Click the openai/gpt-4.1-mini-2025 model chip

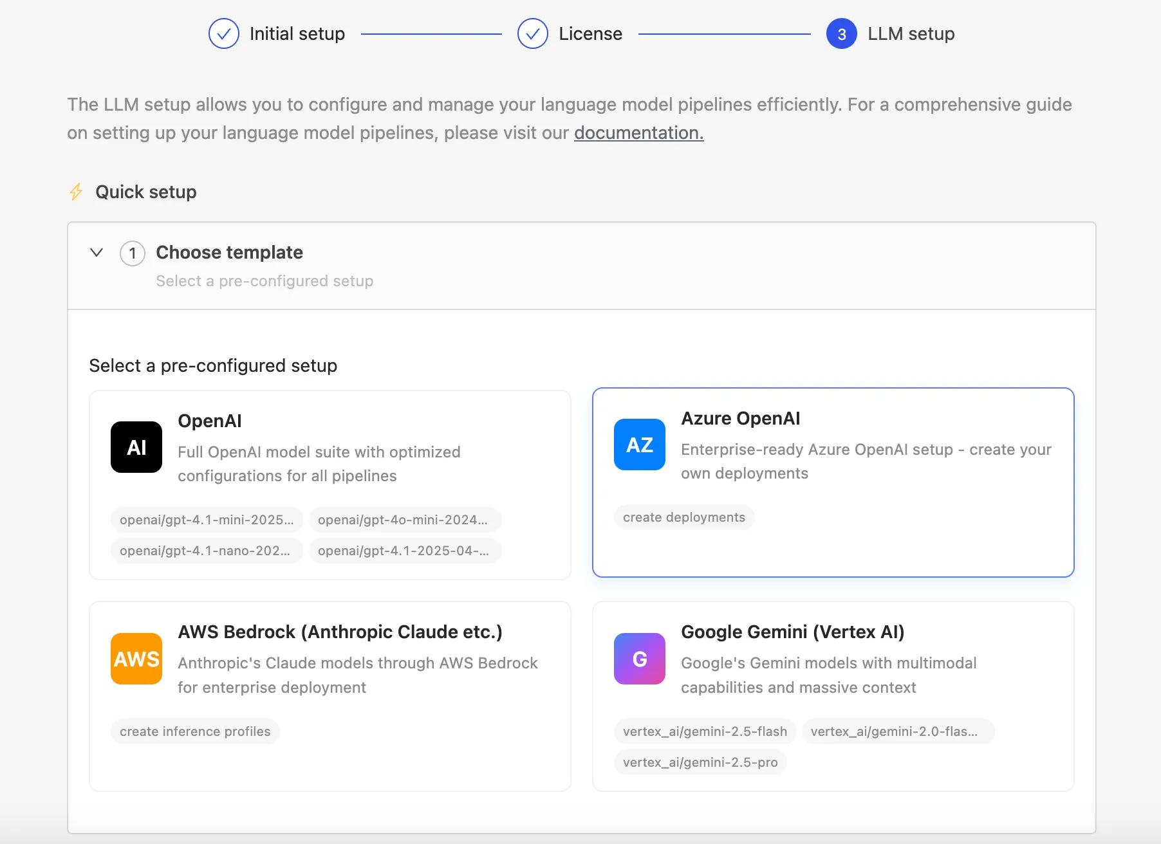click(207, 520)
